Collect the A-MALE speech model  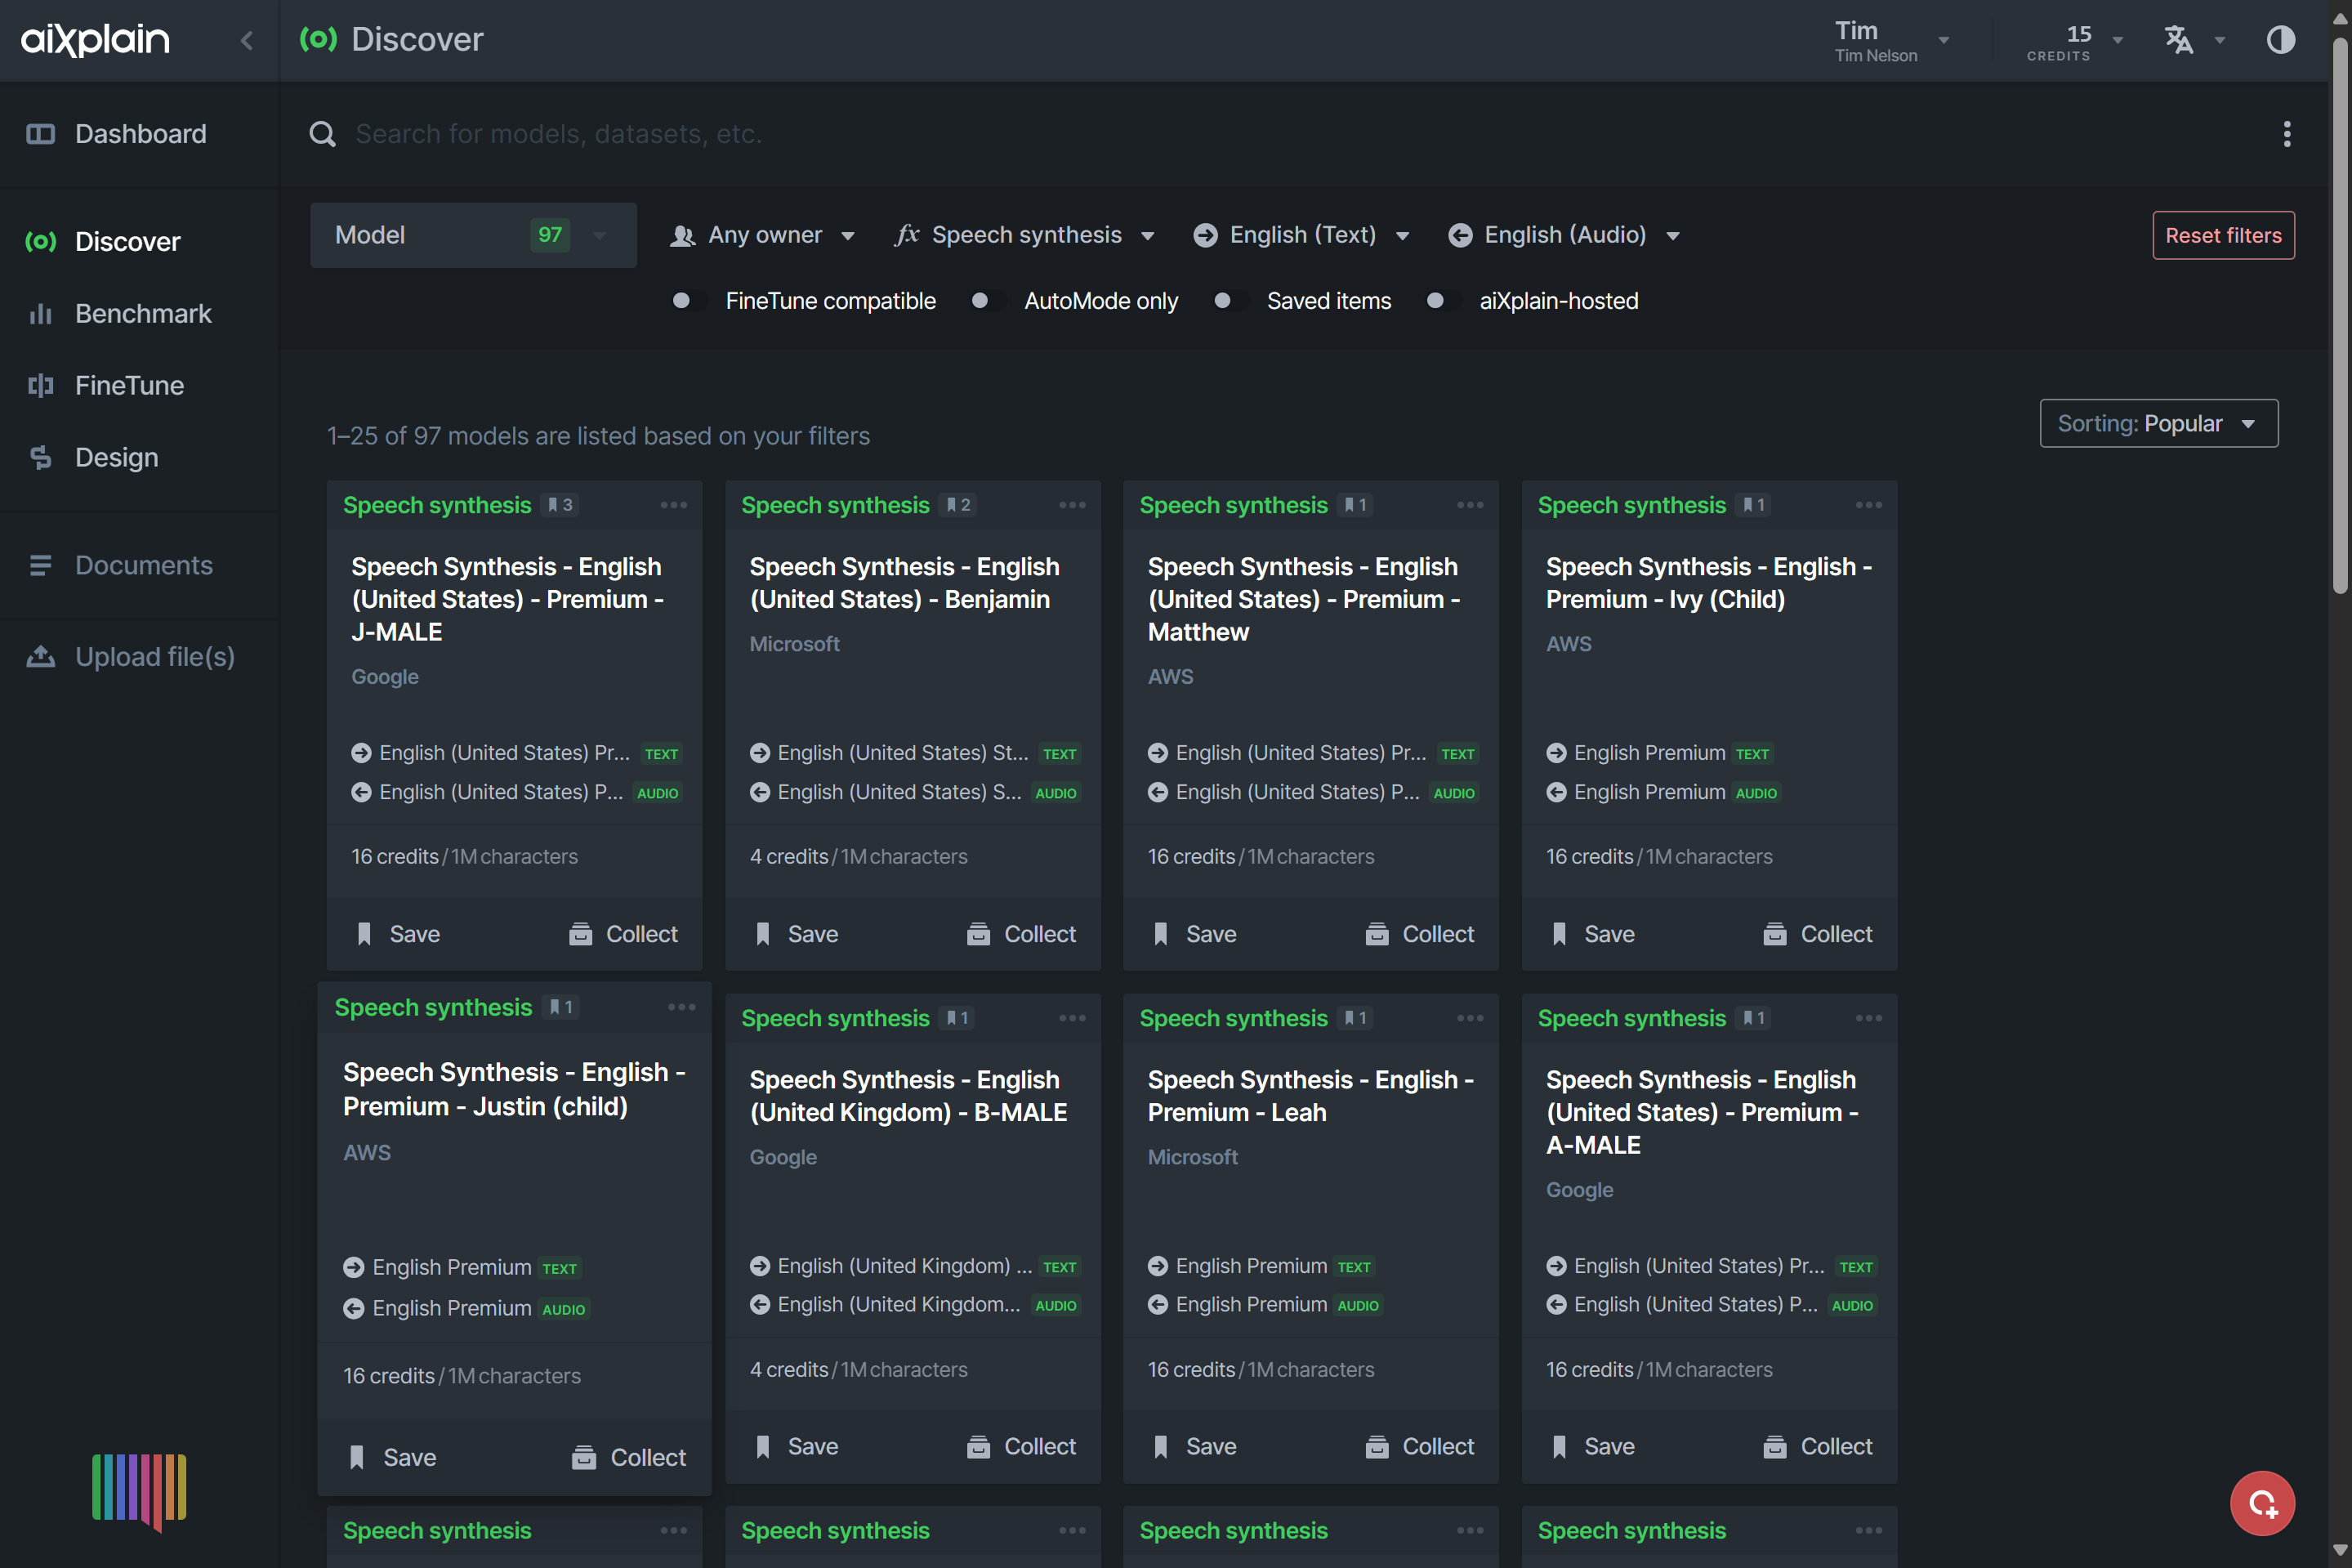coord(1817,1446)
